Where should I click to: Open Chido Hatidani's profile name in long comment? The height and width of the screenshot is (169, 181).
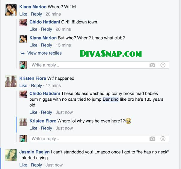click(45, 93)
